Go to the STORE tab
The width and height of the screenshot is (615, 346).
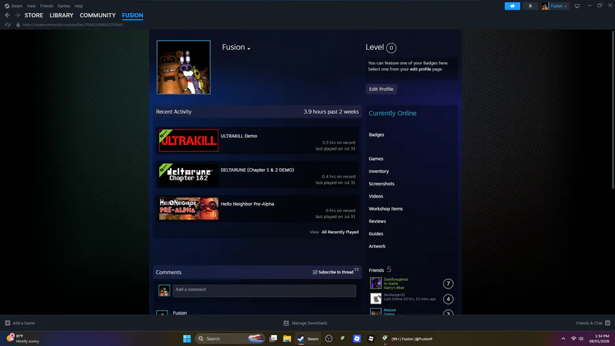tap(33, 15)
